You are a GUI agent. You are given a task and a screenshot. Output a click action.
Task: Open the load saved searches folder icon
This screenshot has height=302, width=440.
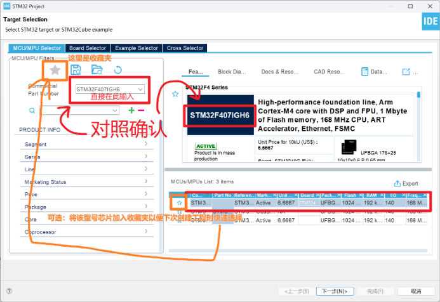(97, 70)
